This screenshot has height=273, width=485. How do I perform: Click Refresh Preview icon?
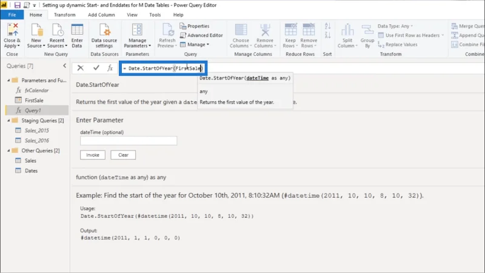167,30
